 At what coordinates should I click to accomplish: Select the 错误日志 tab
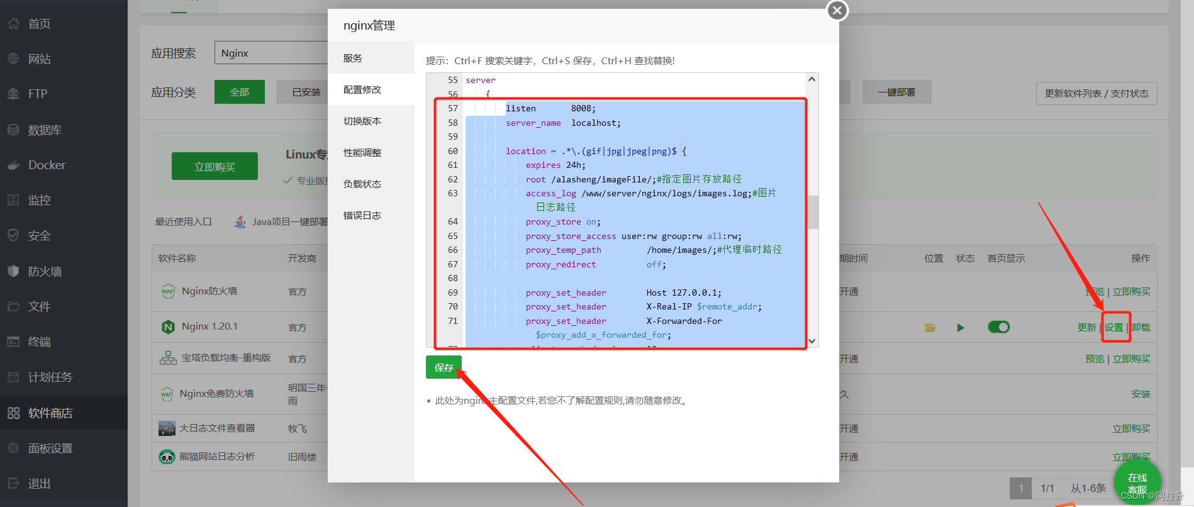coord(371,215)
